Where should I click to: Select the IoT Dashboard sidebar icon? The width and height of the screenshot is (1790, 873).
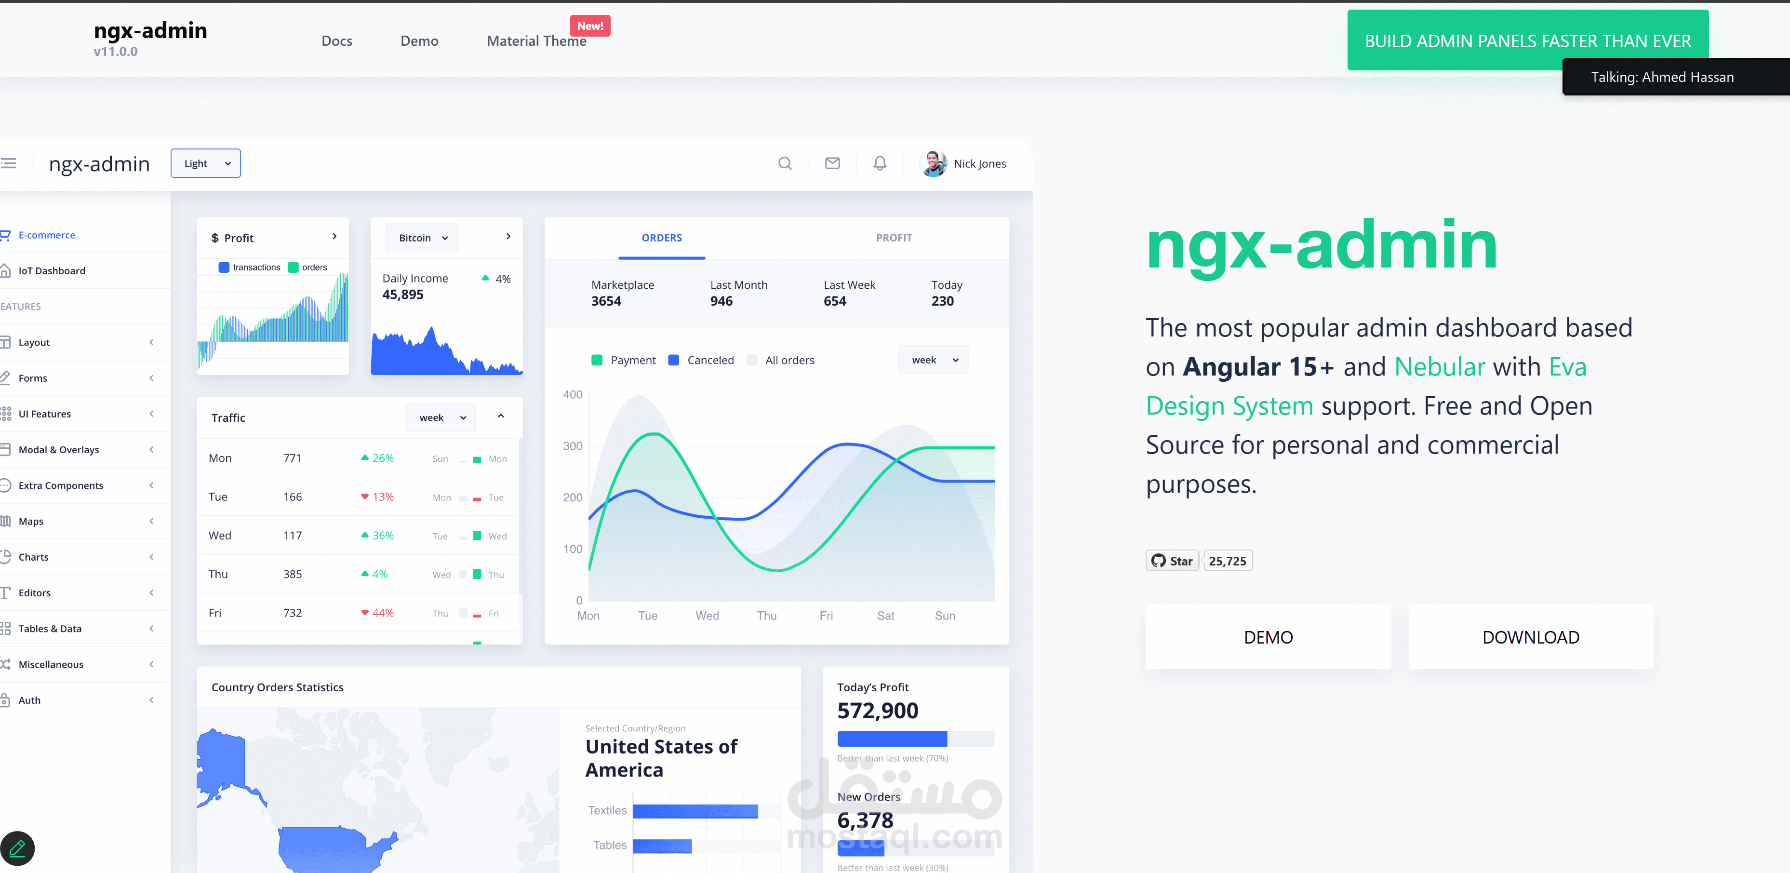point(6,270)
